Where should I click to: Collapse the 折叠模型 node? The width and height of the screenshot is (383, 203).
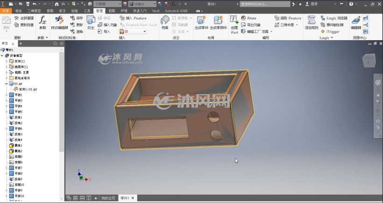pyautogui.click(x=2, y=56)
